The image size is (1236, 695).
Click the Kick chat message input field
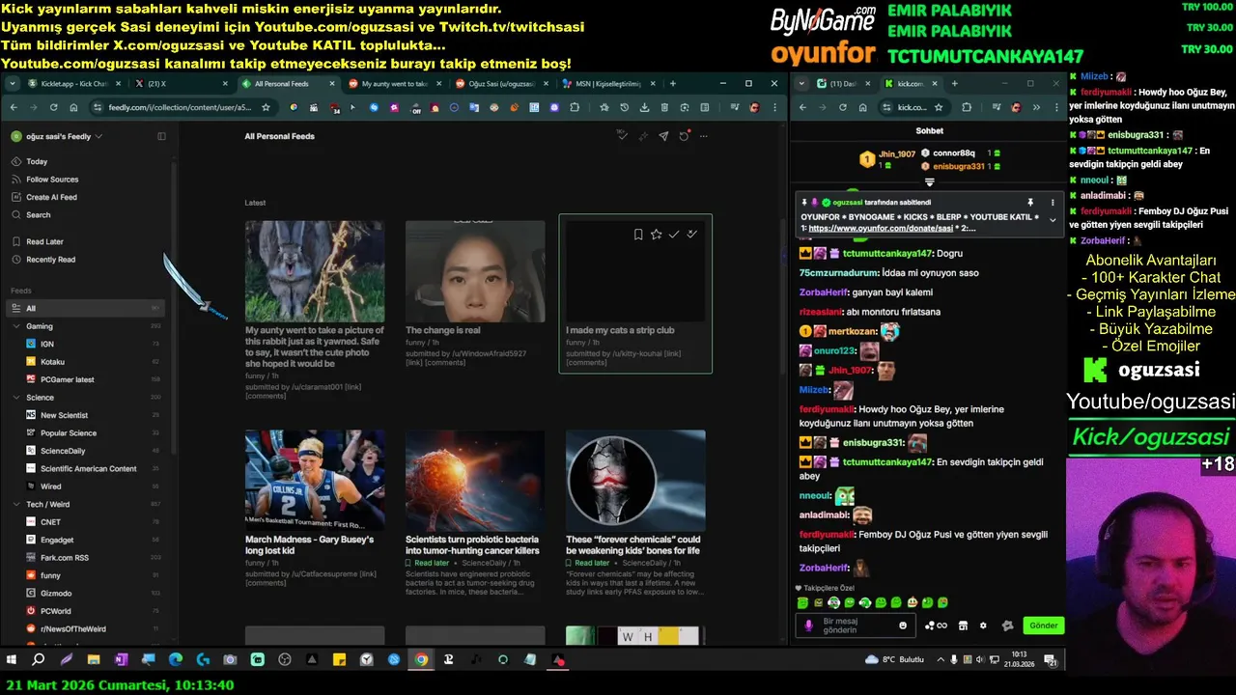click(857, 625)
